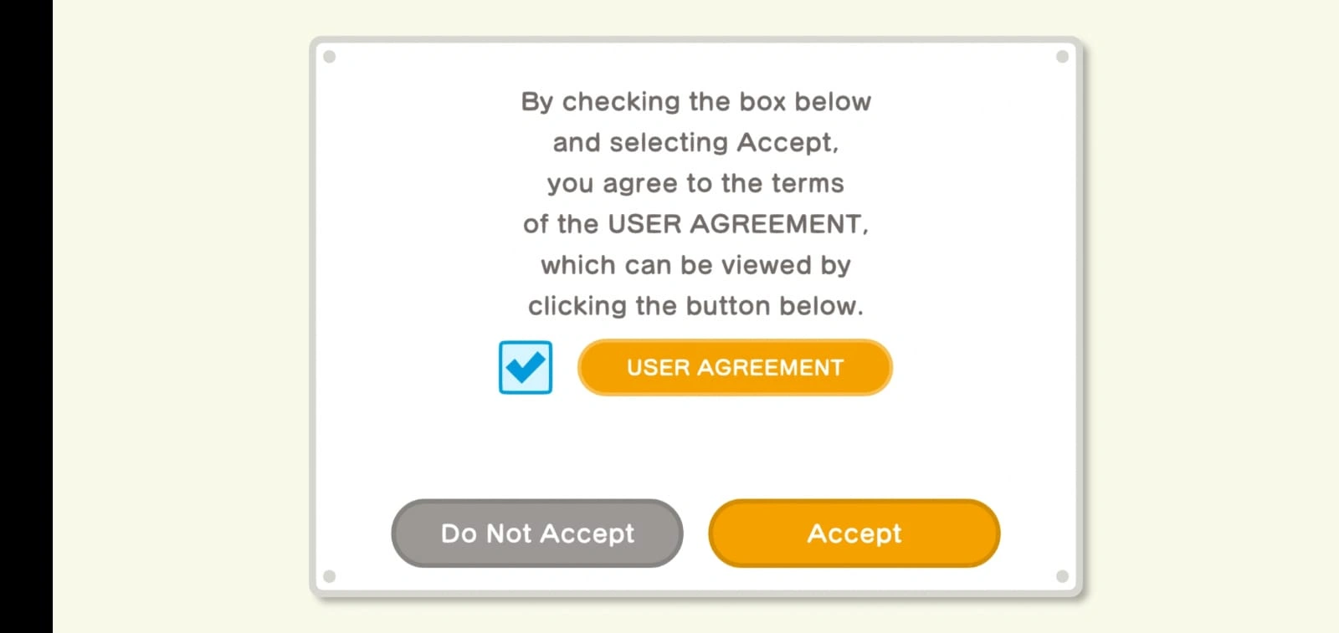The image size is (1339, 633).
Task: Click empty white space above the Accept button
Action: click(x=854, y=447)
